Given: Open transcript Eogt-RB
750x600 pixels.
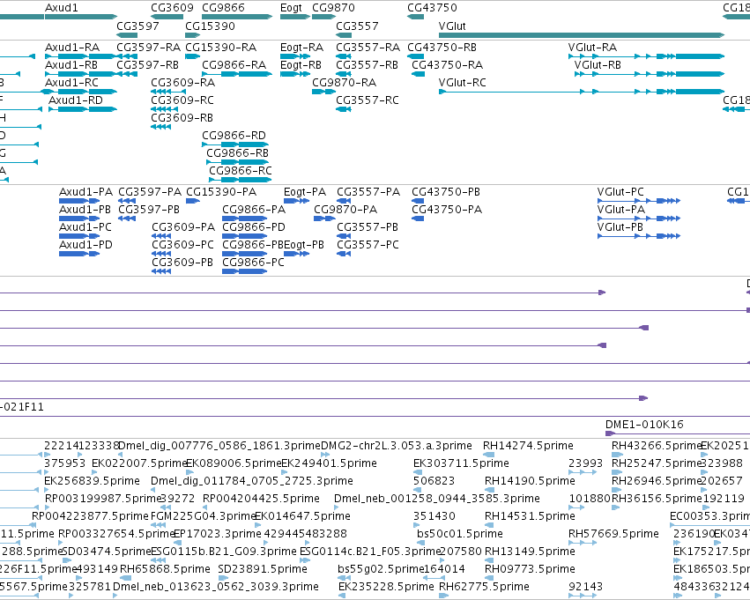Looking at the screenshot, I should click(301, 65).
